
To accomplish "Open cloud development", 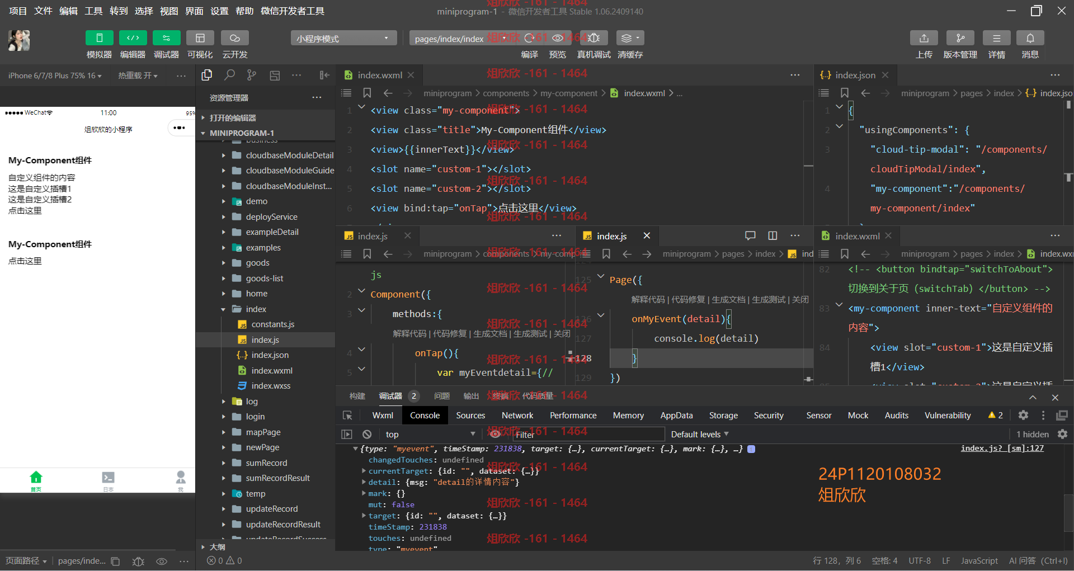I will coord(234,38).
